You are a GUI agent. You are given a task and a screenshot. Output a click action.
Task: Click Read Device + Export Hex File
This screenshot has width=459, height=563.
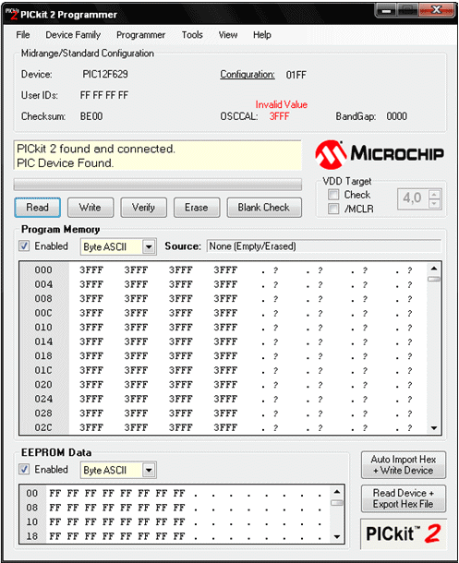coord(404,498)
